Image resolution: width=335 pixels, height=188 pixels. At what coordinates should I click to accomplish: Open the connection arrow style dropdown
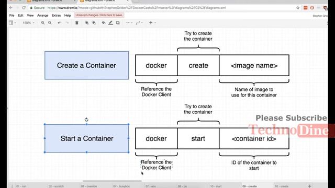[129, 22]
